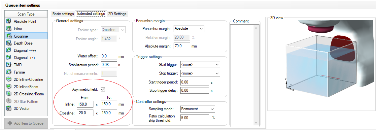Open the Sampling mode dropdown
Image resolution: width=376 pixels, height=130 pixels.
[198, 109]
